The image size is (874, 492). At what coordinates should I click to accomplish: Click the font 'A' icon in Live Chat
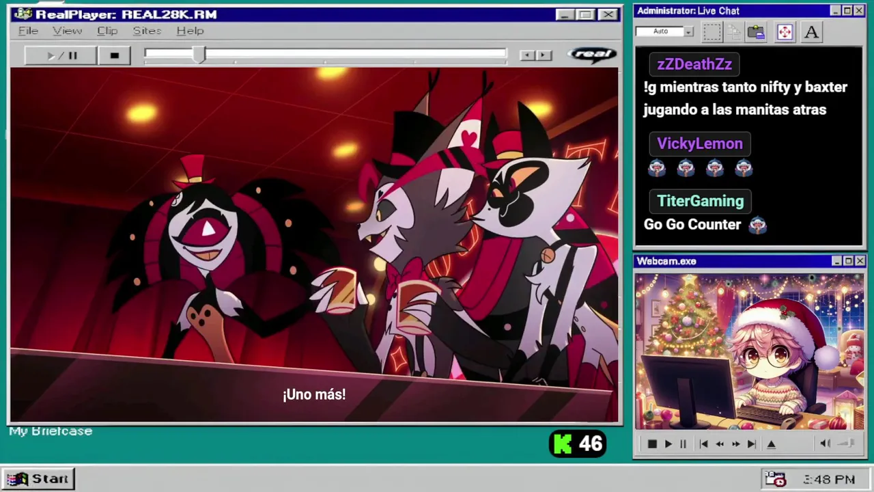click(x=811, y=31)
